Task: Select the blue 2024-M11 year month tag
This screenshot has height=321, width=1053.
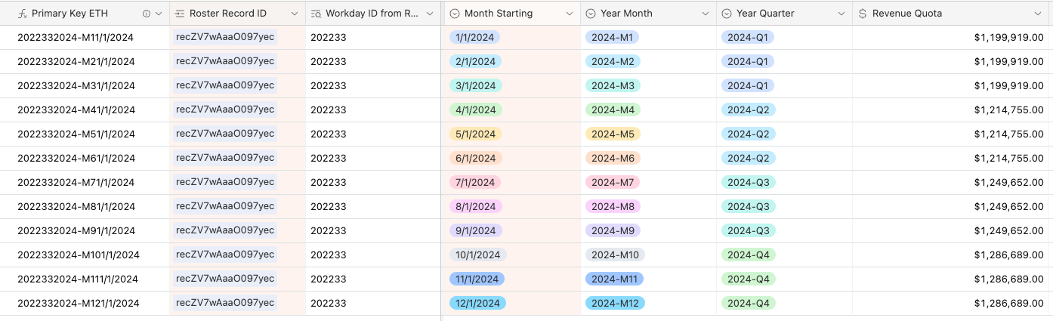Action: pos(614,279)
